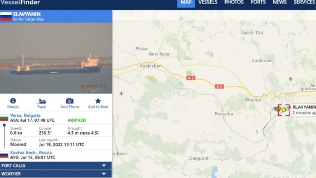Click the Bulgarian flag next to Varna
Image resolution: width=316 pixels, height=178 pixels.
[4, 118]
